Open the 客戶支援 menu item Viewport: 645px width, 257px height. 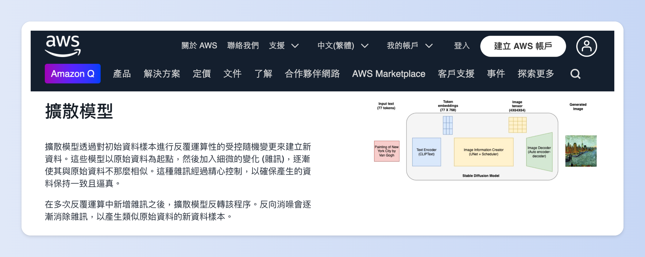pos(456,74)
